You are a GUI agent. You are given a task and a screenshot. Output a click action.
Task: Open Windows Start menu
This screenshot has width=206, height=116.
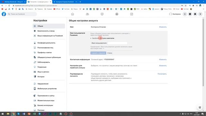click(x=3, y=114)
